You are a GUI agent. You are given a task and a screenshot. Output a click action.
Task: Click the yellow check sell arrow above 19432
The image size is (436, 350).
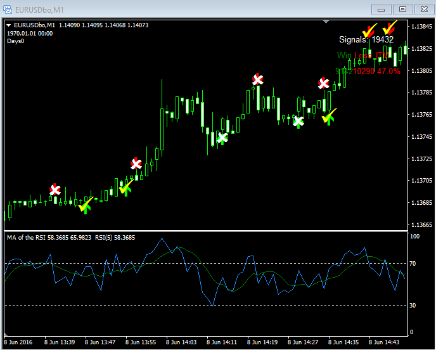pos(390,28)
